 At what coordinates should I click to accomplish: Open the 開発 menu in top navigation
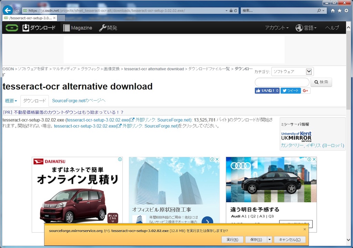[x=108, y=28]
